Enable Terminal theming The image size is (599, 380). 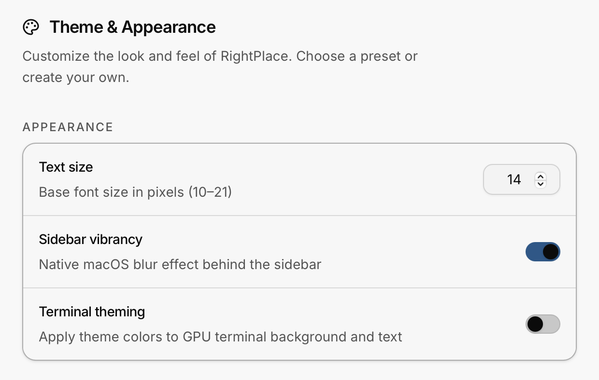[x=543, y=324]
